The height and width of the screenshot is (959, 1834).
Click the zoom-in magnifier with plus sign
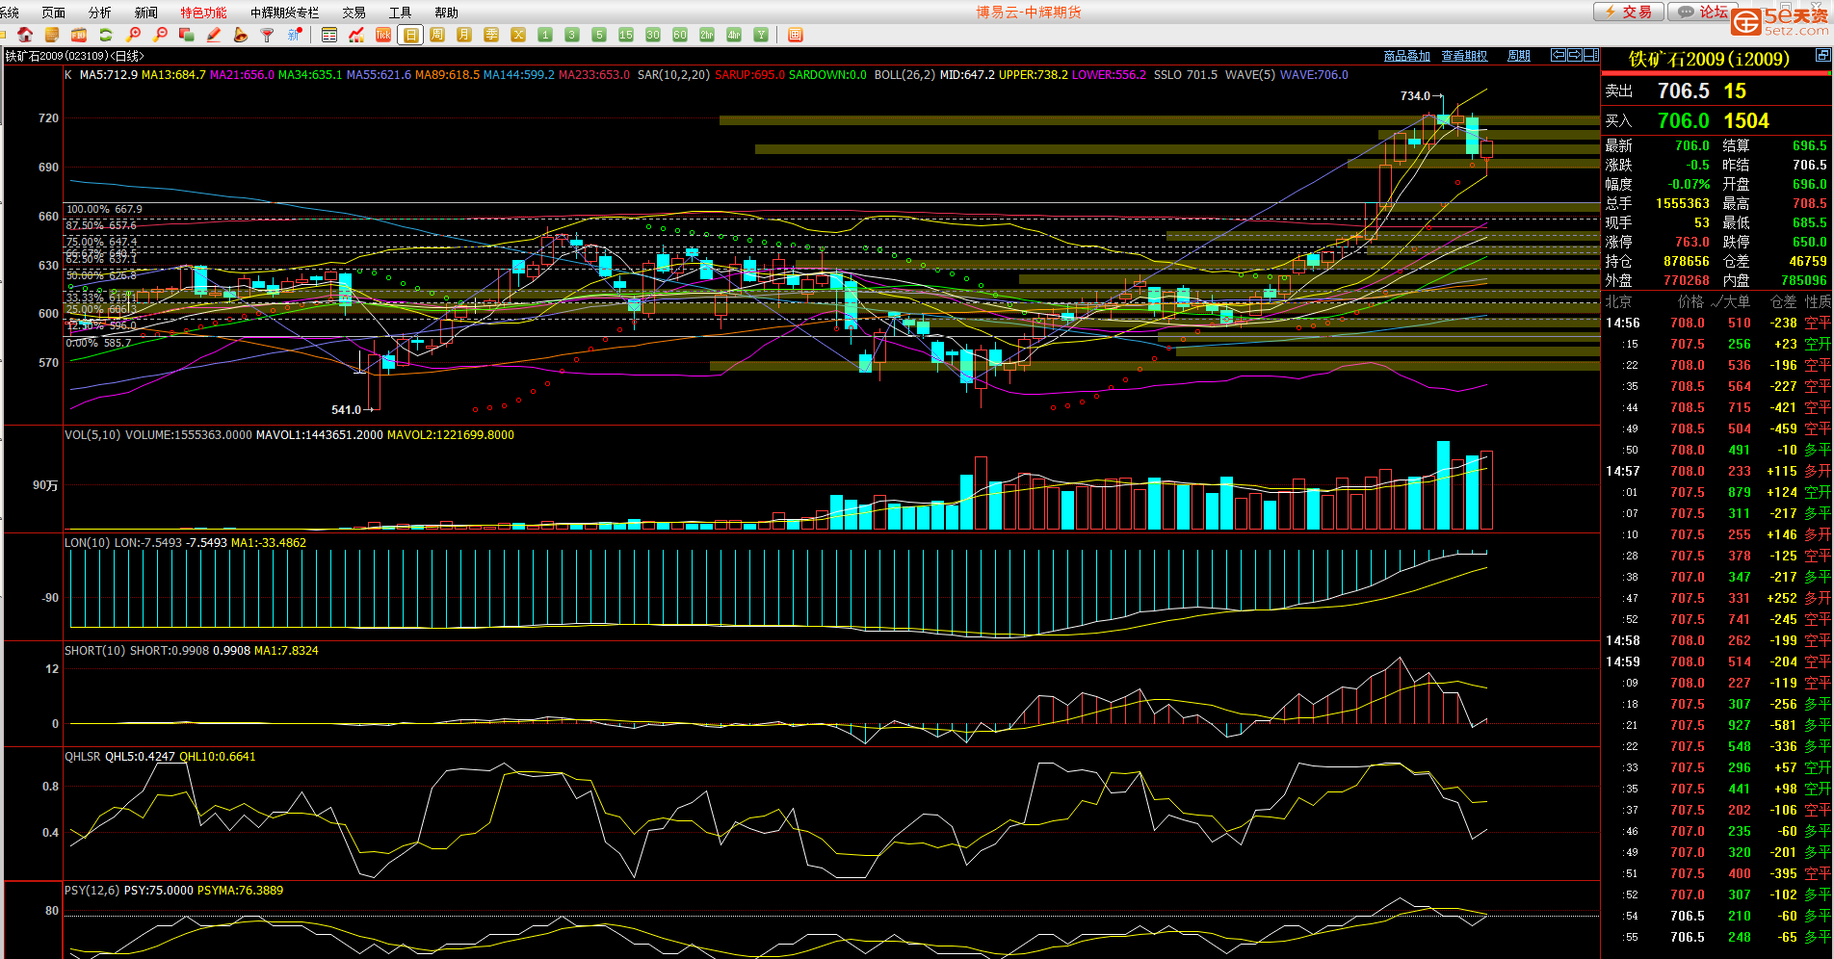(x=134, y=35)
